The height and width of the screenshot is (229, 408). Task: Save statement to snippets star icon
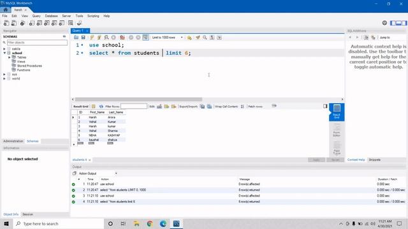pos(189,38)
